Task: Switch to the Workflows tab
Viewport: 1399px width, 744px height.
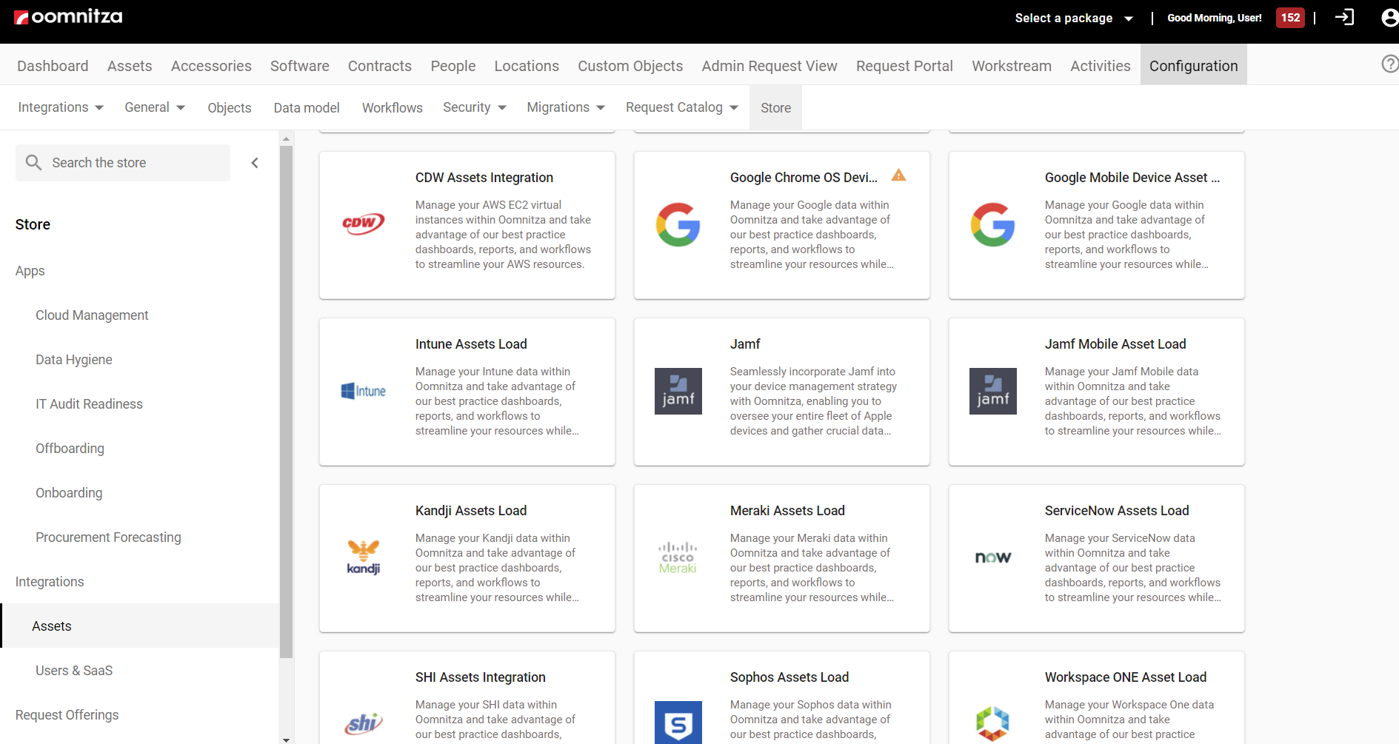Action: (392, 108)
